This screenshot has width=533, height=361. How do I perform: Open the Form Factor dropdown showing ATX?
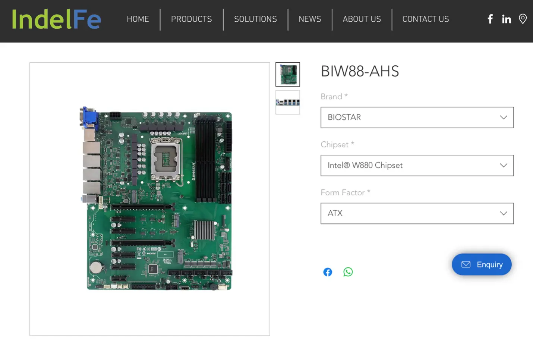click(417, 213)
